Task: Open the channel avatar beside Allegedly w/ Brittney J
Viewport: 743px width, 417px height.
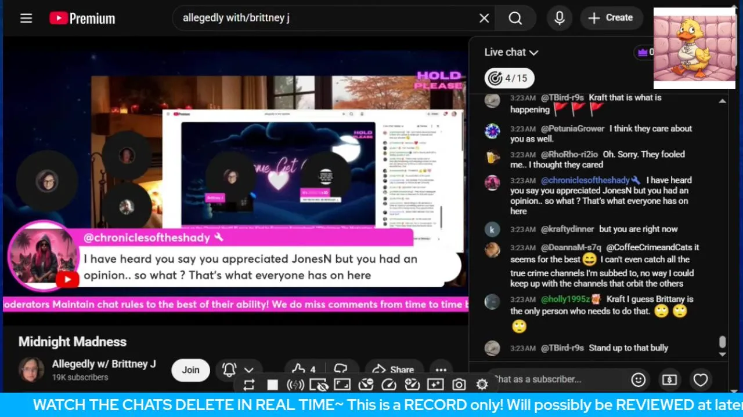Action: pos(31,370)
